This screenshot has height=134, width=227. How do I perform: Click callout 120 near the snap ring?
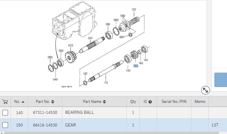(85, 74)
